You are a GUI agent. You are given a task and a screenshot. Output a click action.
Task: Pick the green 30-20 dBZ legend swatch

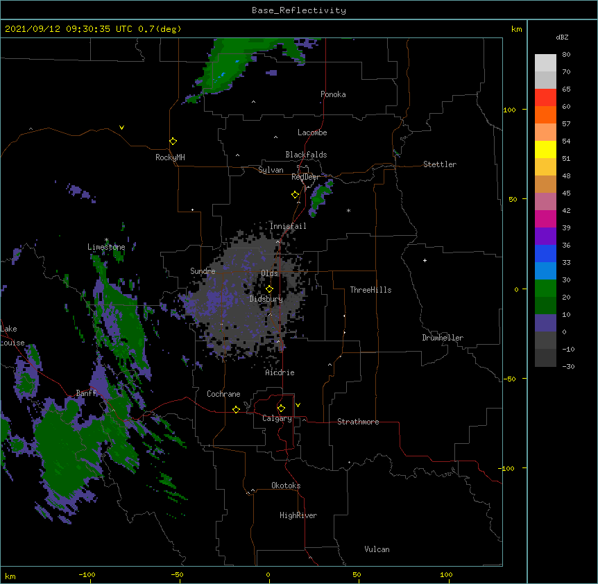coord(545,289)
